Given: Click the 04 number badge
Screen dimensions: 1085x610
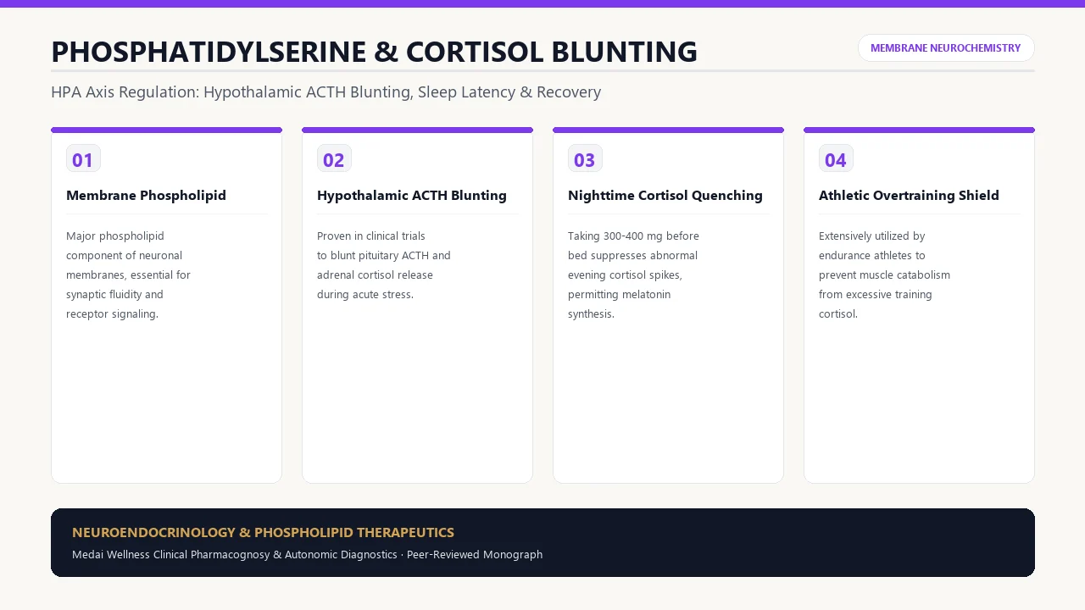Looking at the screenshot, I should [836, 159].
